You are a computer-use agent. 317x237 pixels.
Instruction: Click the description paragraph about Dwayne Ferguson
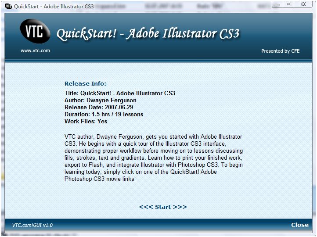pos(154,158)
